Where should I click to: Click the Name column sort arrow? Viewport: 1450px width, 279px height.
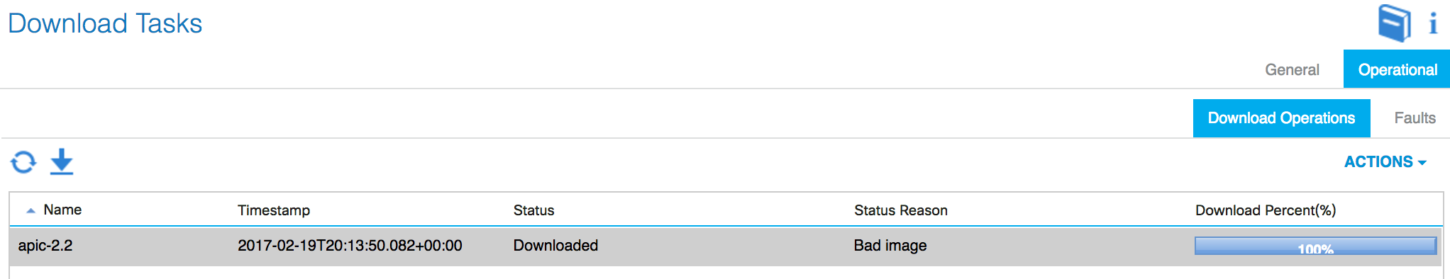pos(31,210)
